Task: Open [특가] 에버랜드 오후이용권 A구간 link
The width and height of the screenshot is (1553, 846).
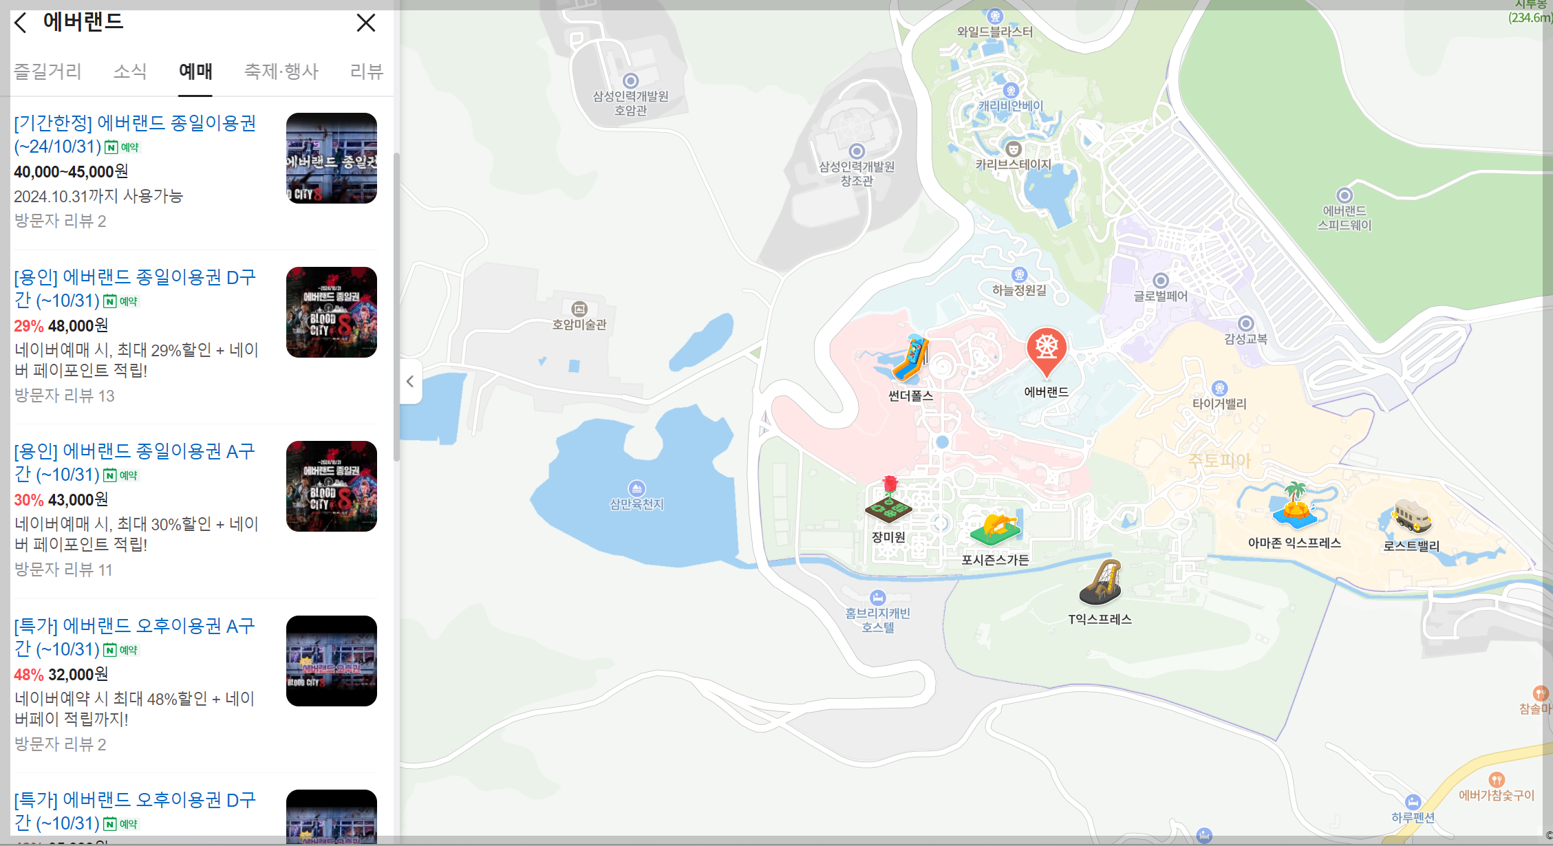Action: (135, 637)
